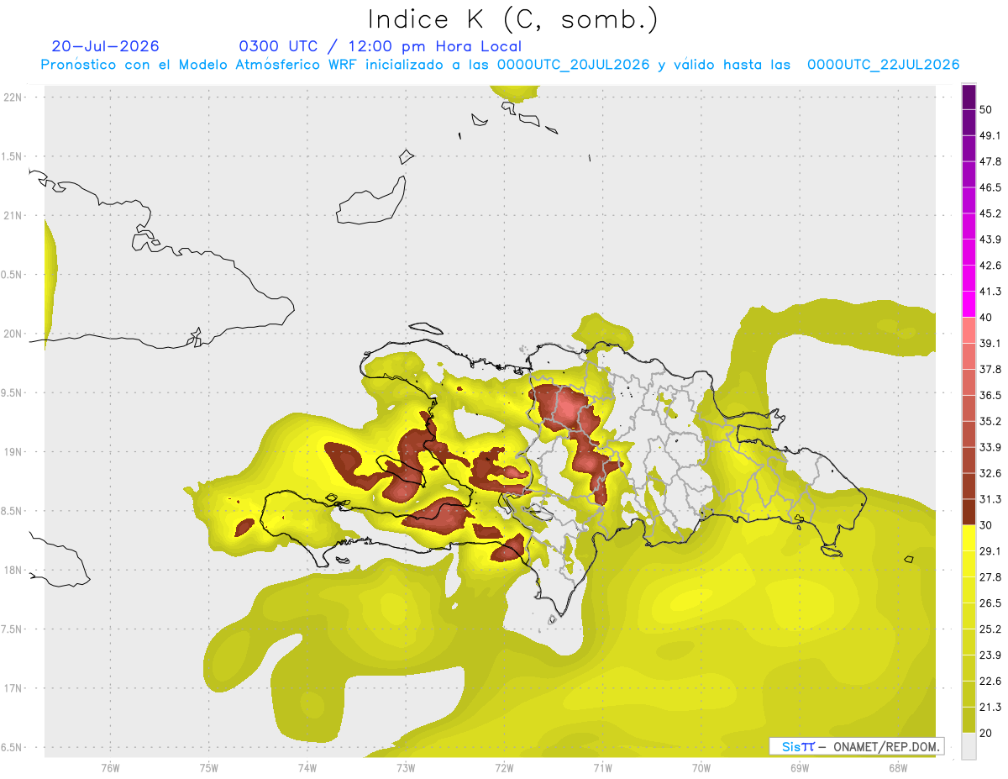This screenshot has height=779, width=1008.
Task: Click the colorbar value "49.1"
Action: coord(990,136)
